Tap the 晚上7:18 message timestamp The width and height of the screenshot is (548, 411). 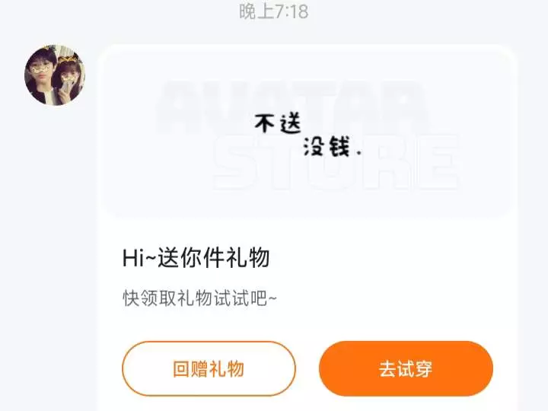(274, 11)
